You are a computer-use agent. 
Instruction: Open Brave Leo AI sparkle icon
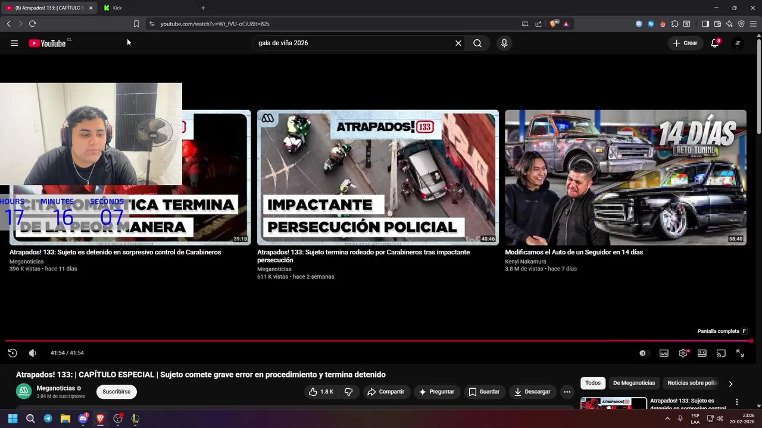[729, 24]
